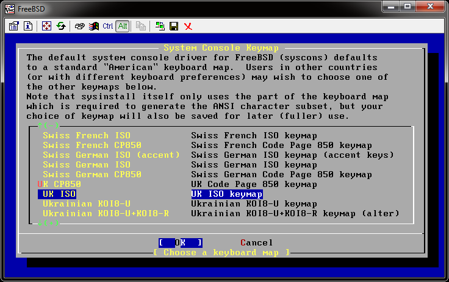
Task: Choose Swiss German ISO (accent) entry
Action: tap(111, 155)
